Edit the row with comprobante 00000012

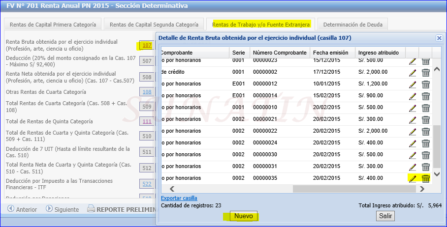click(412, 85)
